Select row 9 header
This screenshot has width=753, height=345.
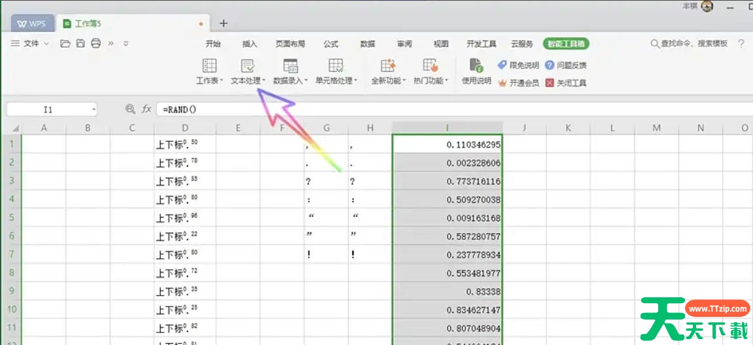11,291
